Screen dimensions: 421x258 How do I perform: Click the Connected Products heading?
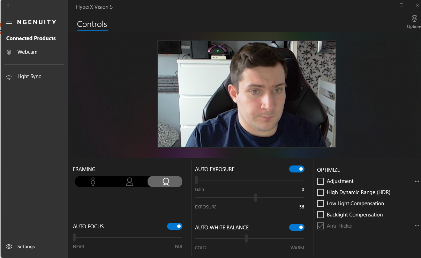point(31,38)
